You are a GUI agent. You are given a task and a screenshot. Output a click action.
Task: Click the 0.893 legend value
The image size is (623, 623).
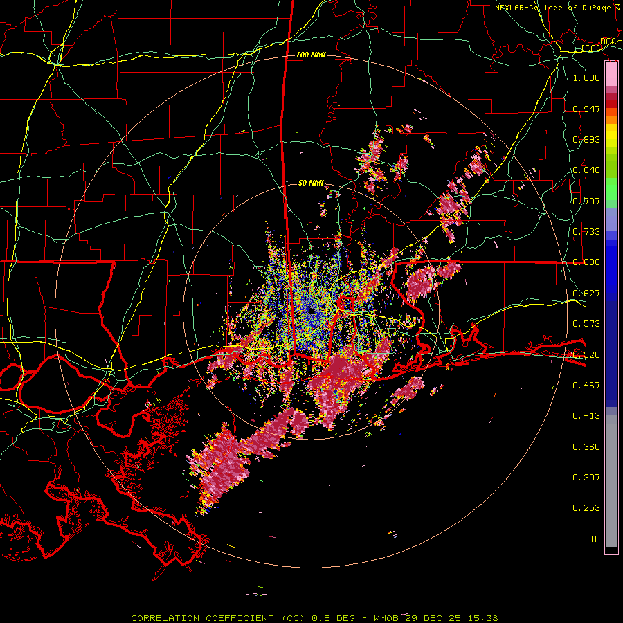(x=586, y=139)
